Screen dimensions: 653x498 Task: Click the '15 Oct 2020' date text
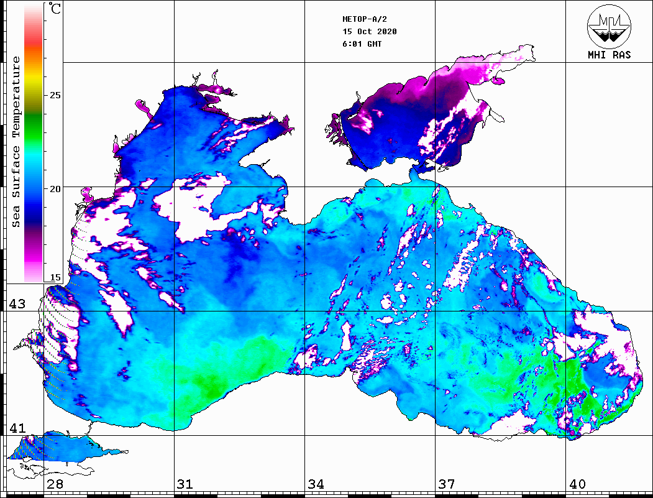[x=370, y=31]
